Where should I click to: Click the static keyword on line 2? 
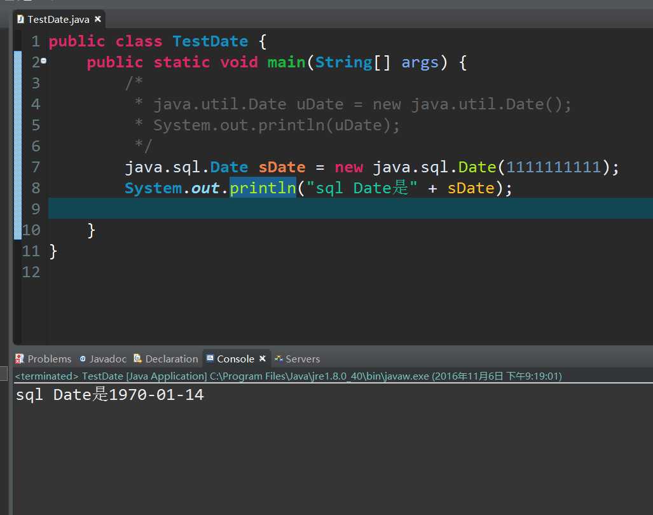pyautogui.click(x=182, y=62)
